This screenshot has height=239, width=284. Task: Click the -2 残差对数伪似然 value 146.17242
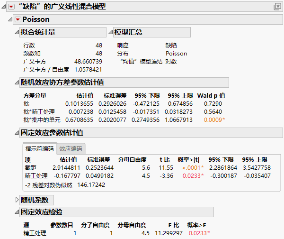click(91, 185)
